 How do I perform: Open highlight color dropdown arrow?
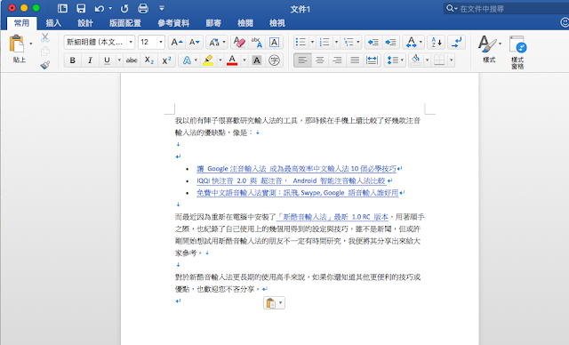(220, 60)
